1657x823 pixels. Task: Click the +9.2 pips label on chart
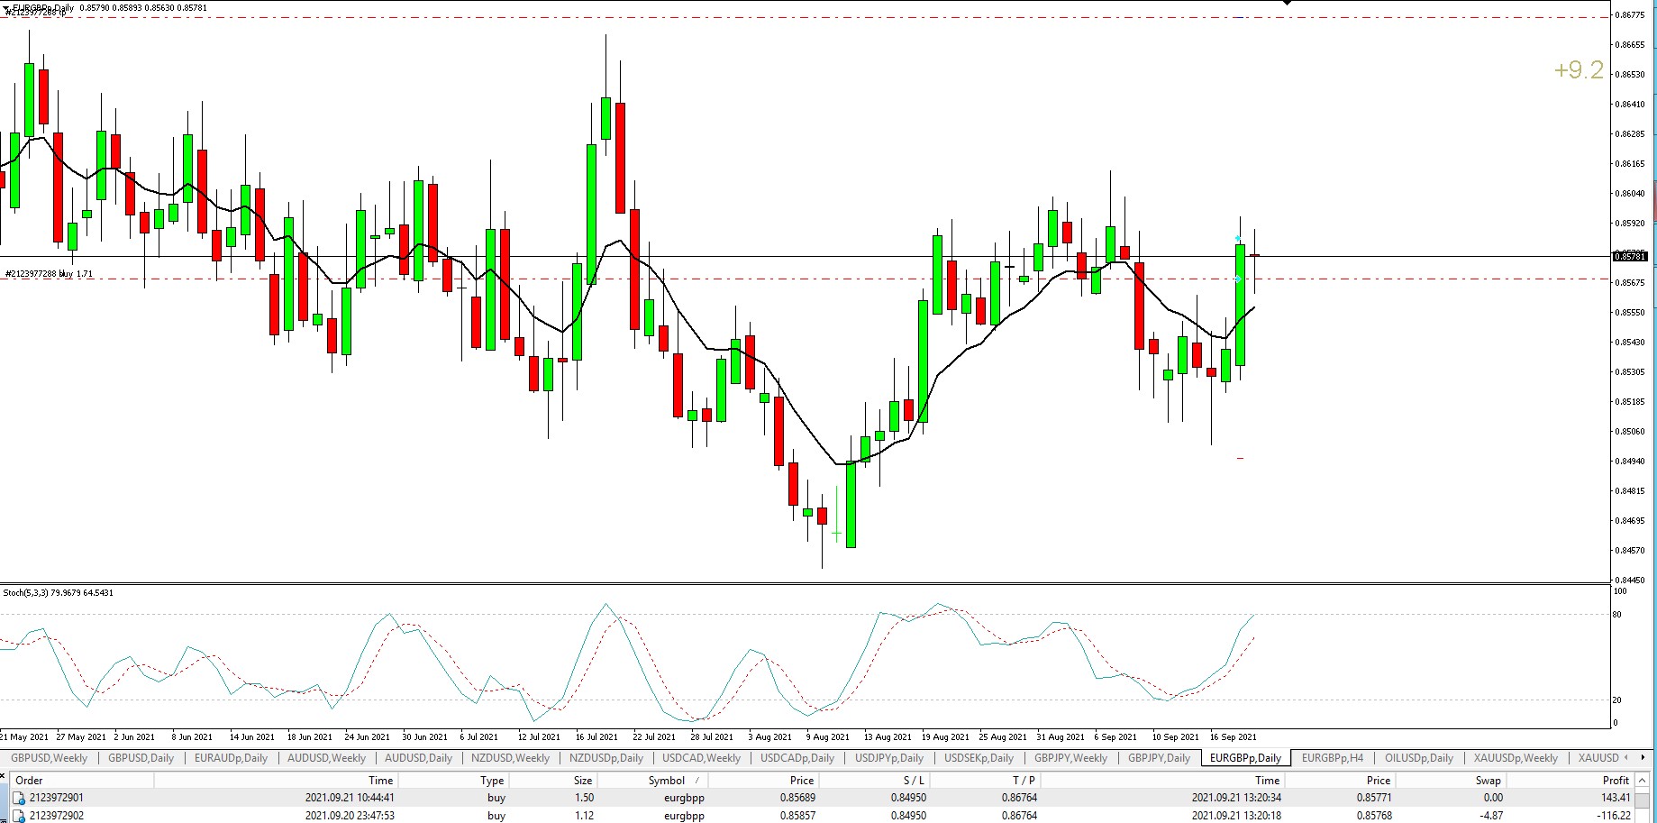pos(1579,70)
